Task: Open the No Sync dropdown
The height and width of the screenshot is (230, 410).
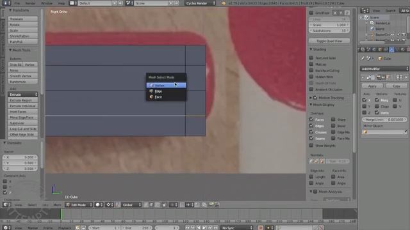Action: coord(236,228)
